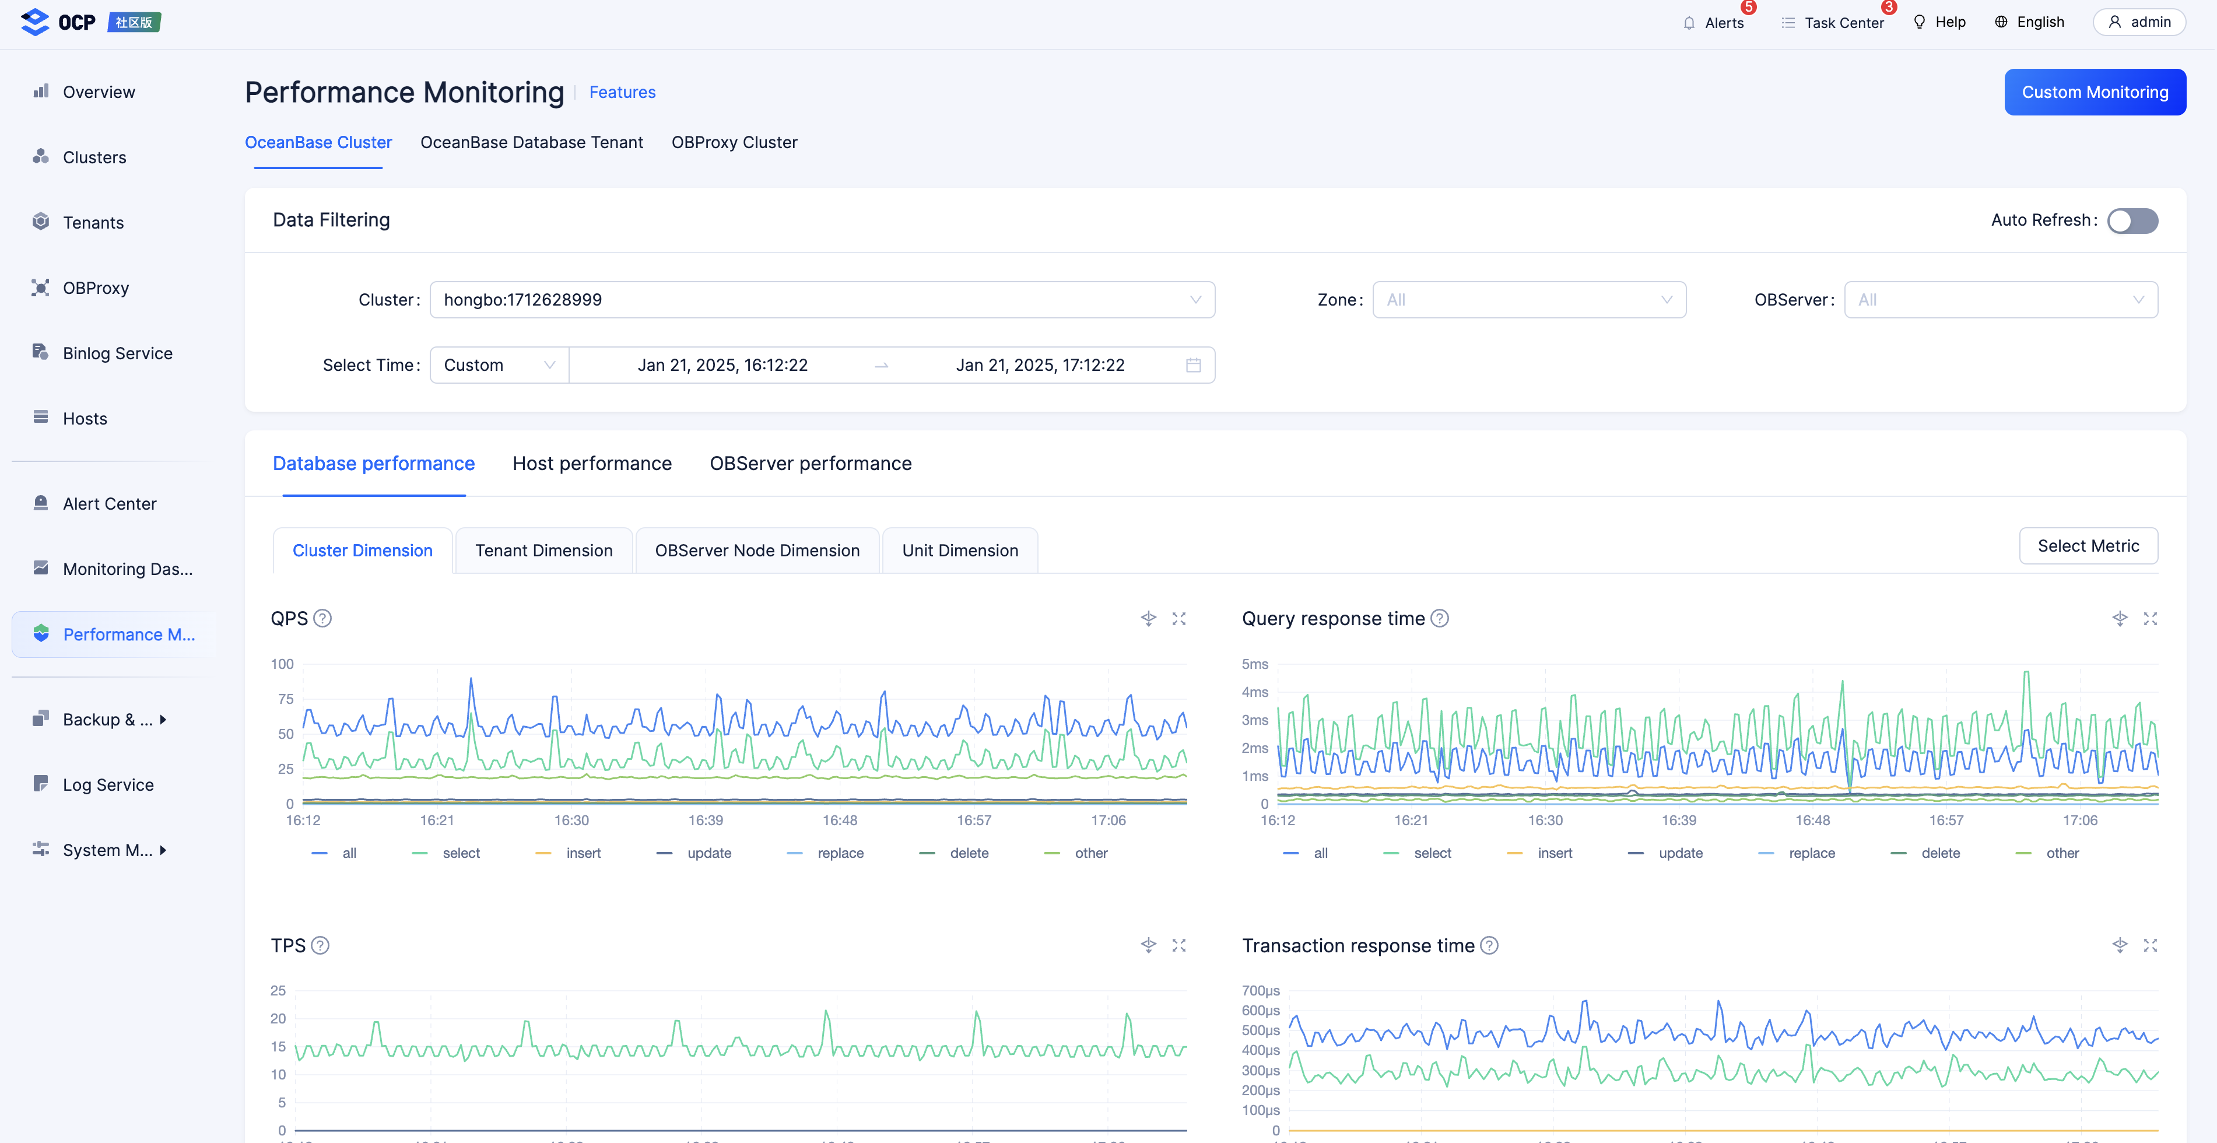Expand Query response time chart fullscreen
This screenshot has width=2217, height=1143.
(x=2150, y=619)
